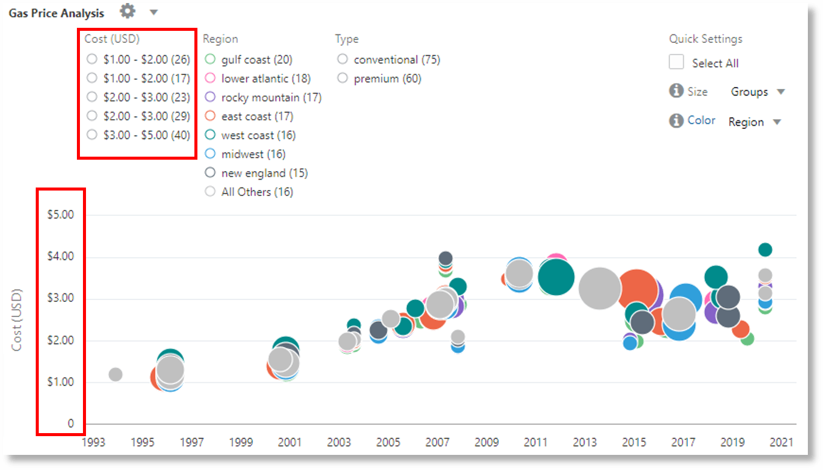Select the conventional type radio button
The height and width of the screenshot is (470, 823).
(x=342, y=59)
